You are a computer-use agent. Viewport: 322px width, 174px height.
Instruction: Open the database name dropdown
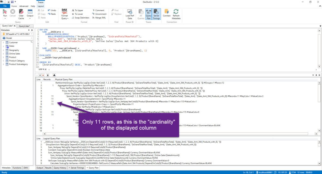tap(17, 34)
